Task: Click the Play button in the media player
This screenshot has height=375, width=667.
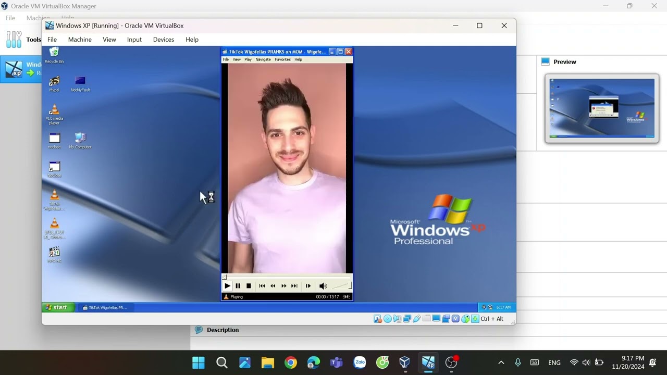Action: (x=227, y=286)
